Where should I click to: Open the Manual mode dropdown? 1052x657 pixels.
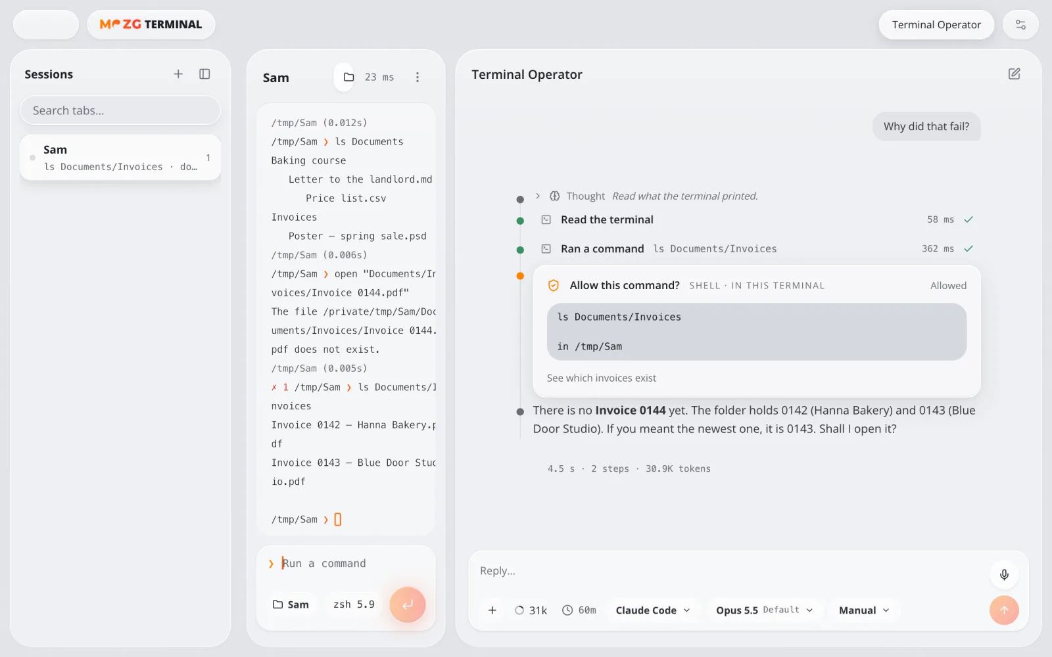click(864, 610)
